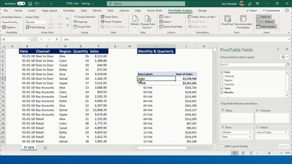292x164 pixels.
Task: Add a new sheet with plus icon
Action: (x=45, y=148)
